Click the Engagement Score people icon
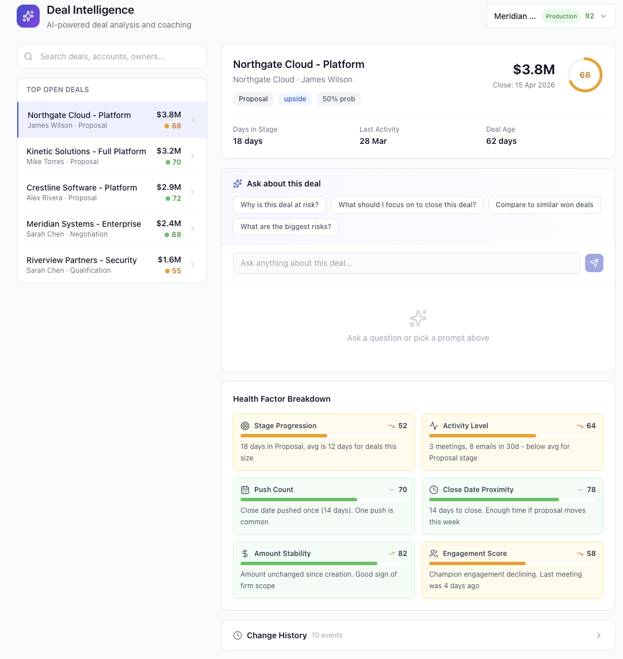 (x=434, y=554)
